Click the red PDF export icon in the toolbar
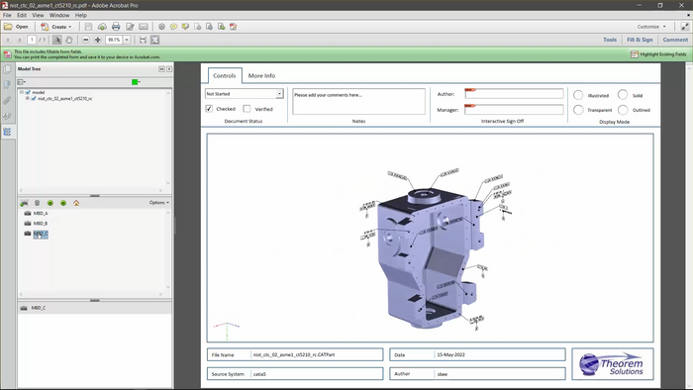Image resolution: width=693 pixels, height=390 pixels. tap(233, 27)
